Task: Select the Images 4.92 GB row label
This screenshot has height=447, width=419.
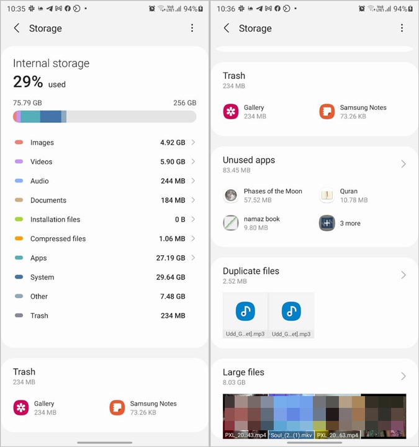Action: tap(42, 143)
